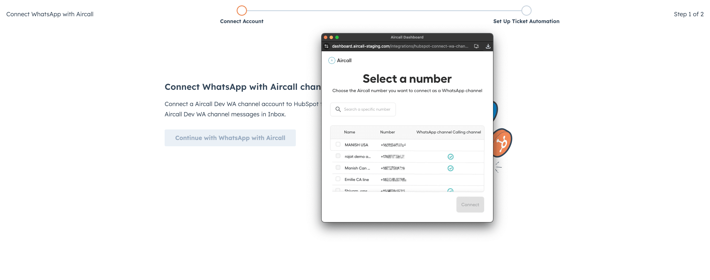Tick the Emilie CA line checkbox
710x280 pixels.
coord(338,179)
